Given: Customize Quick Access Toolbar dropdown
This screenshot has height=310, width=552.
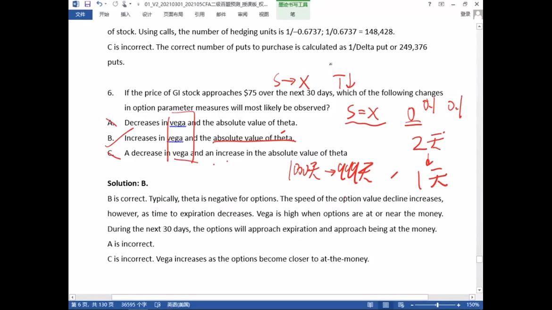Looking at the screenshot, I should [x=138, y=4].
